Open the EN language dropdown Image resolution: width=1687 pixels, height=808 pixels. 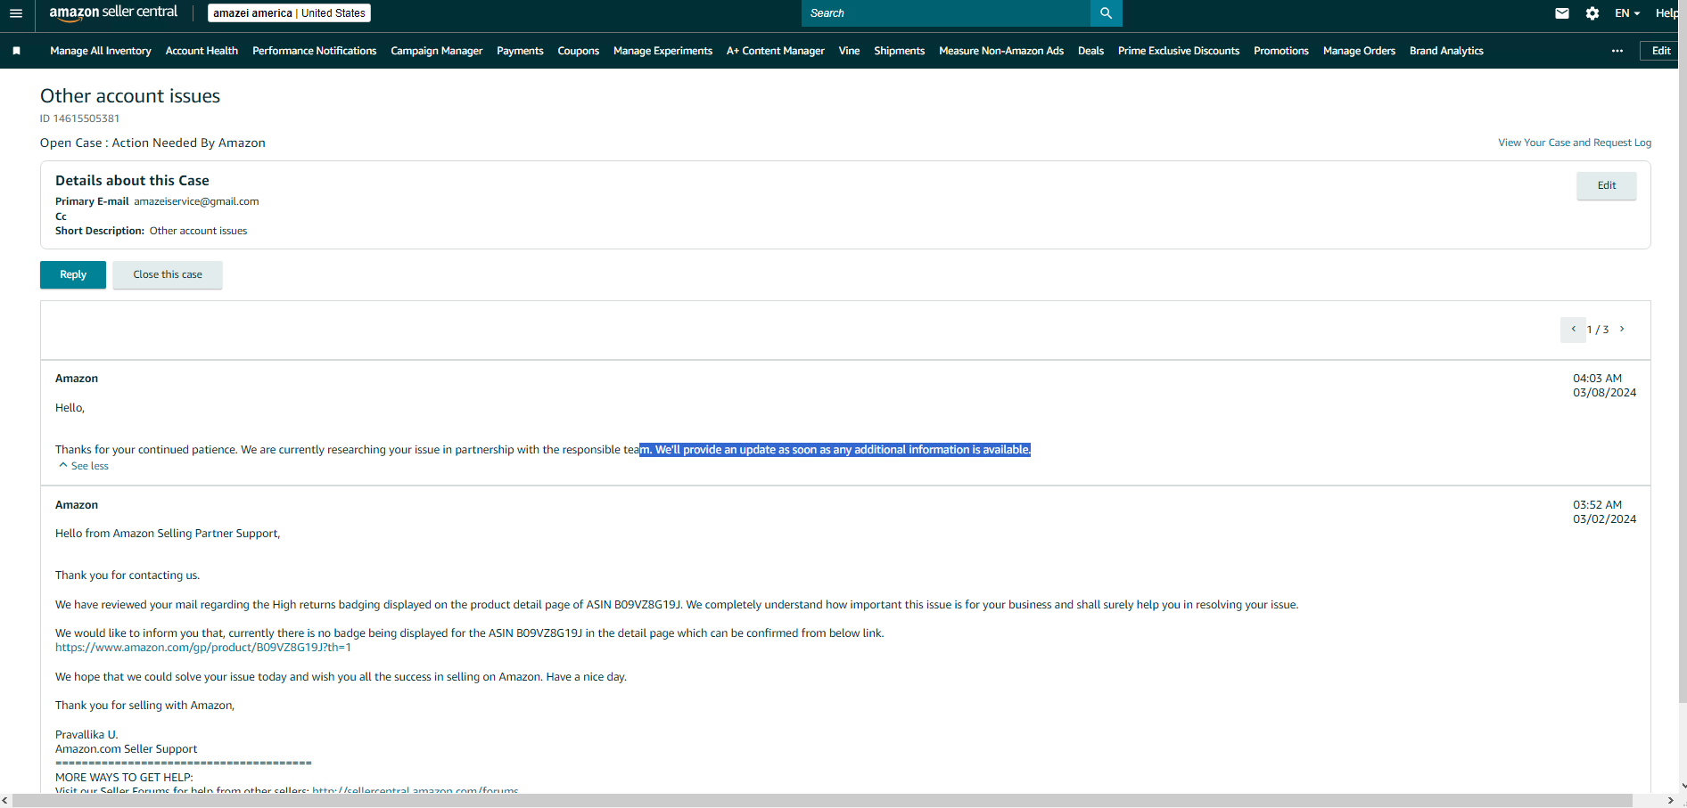click(x=1627, y=13)
